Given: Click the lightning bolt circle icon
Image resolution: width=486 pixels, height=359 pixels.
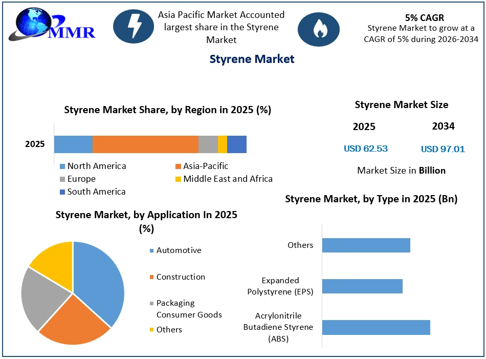Looking at the screenshot, I should click(134, 26).
